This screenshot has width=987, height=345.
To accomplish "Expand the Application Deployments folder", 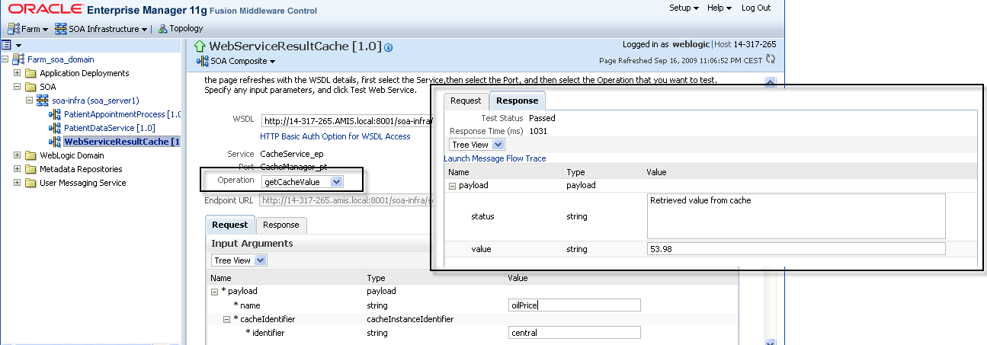I will pyautogui.click(x=18, y=73).
